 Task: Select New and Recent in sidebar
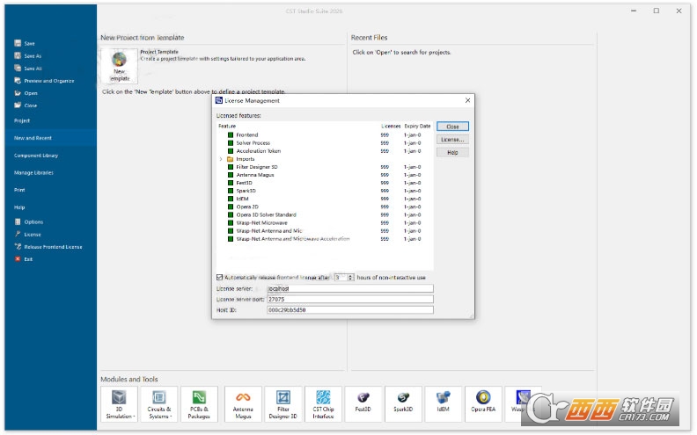pyautogui.click(x=51, y=138)
